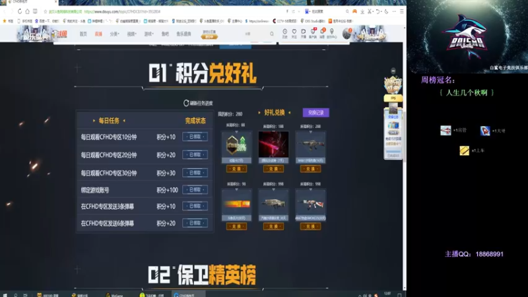
Task: Open the start-broadcast camera icon
Action: click(x=304, y=33)
